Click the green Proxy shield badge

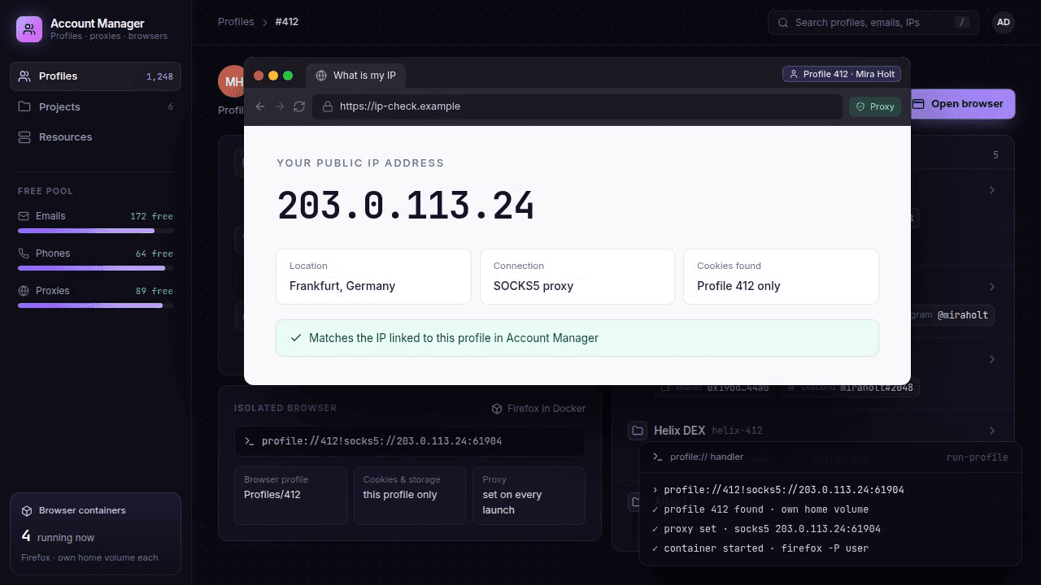(x=875, y=106)
